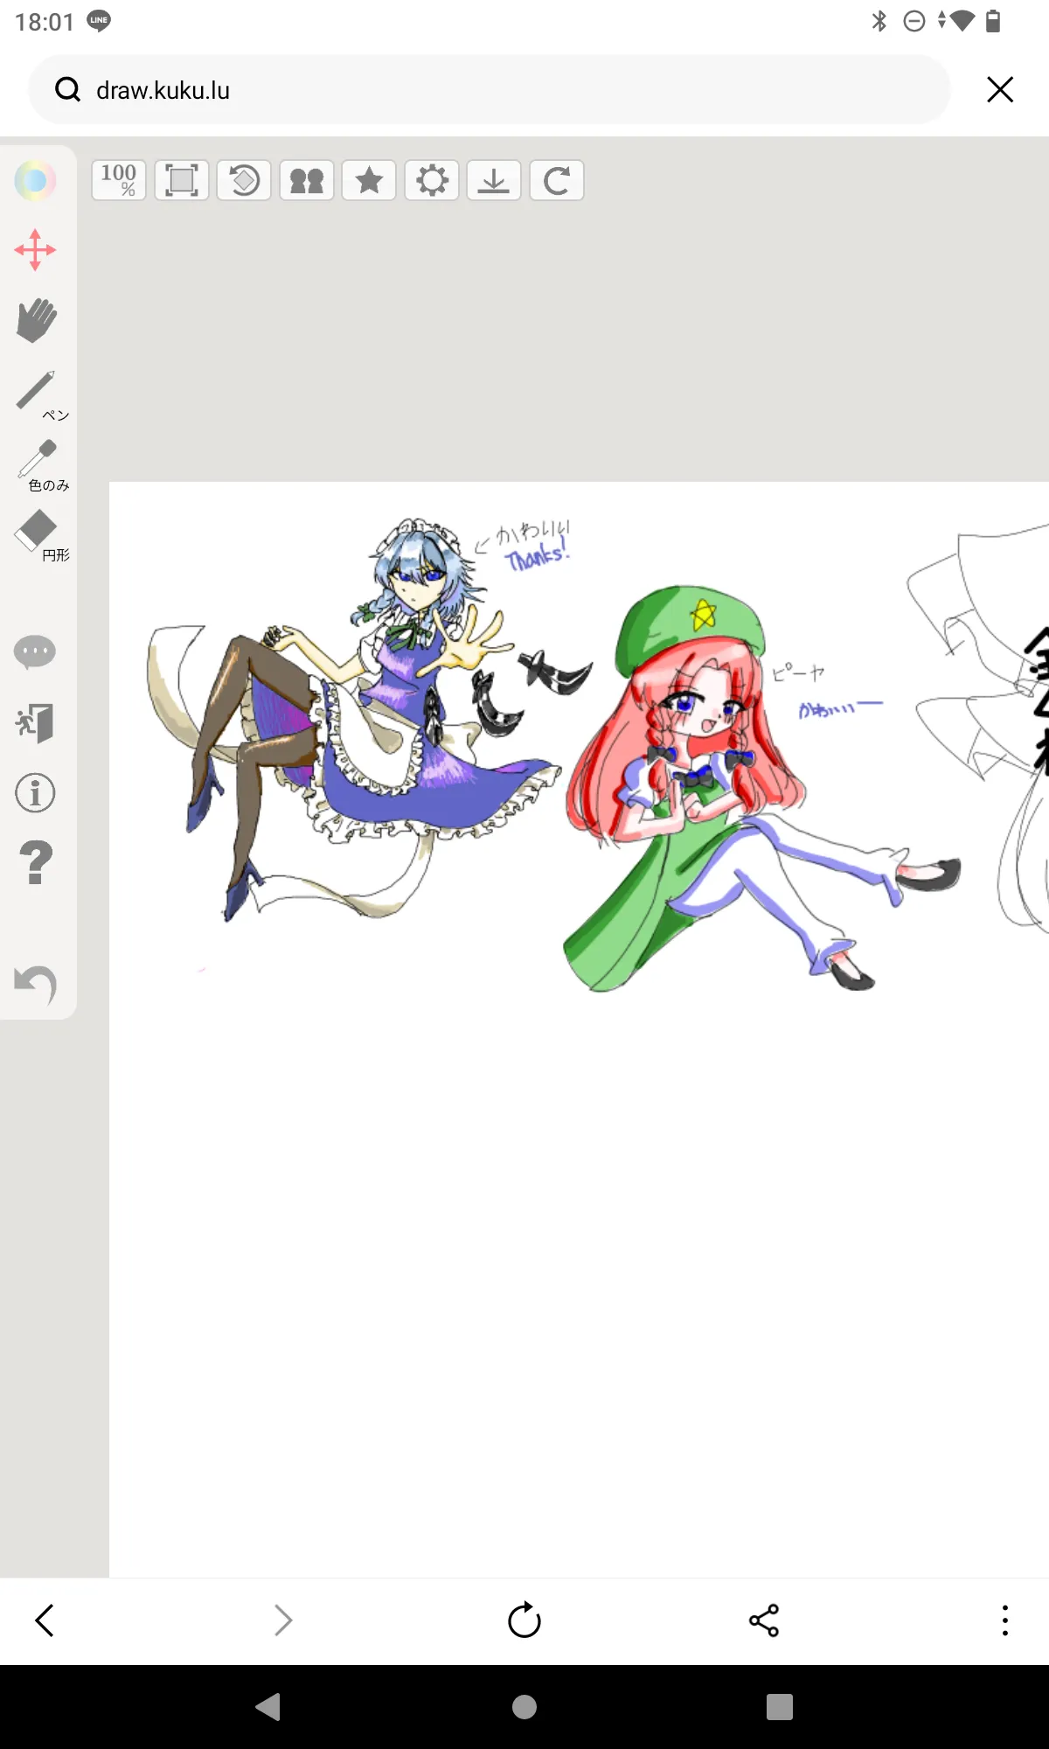Tap the Android home circle
This screenshot has width=1049, height=1749.
click(x=524, y=1706)
